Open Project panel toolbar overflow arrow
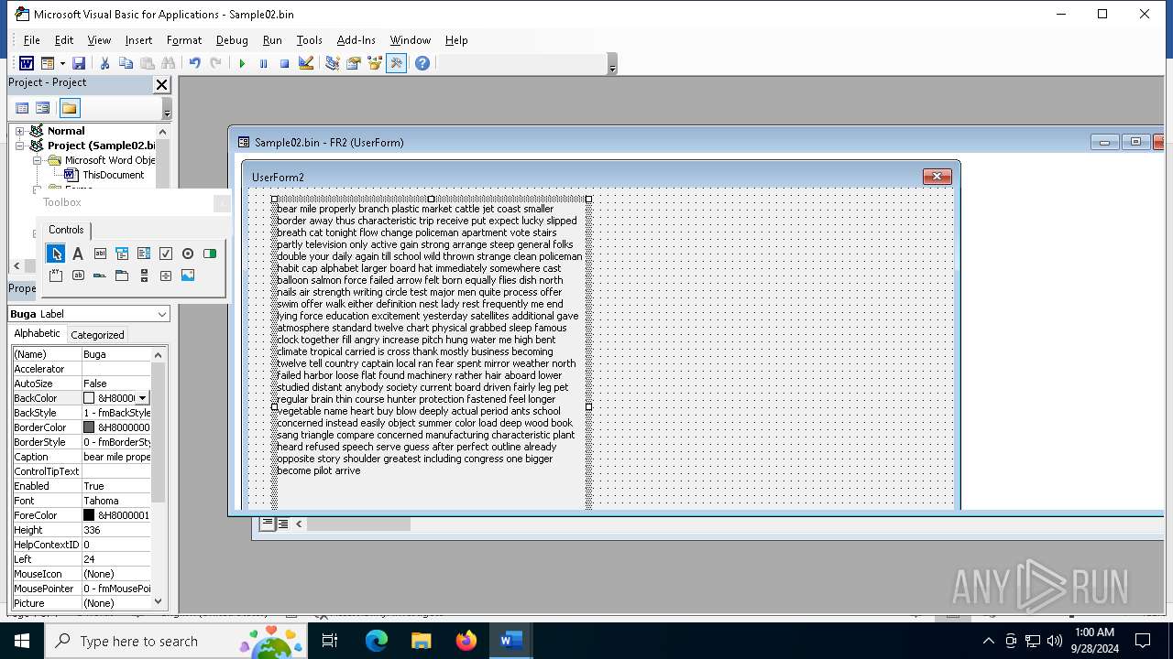The image size is (1173, 659). point(166,109)
